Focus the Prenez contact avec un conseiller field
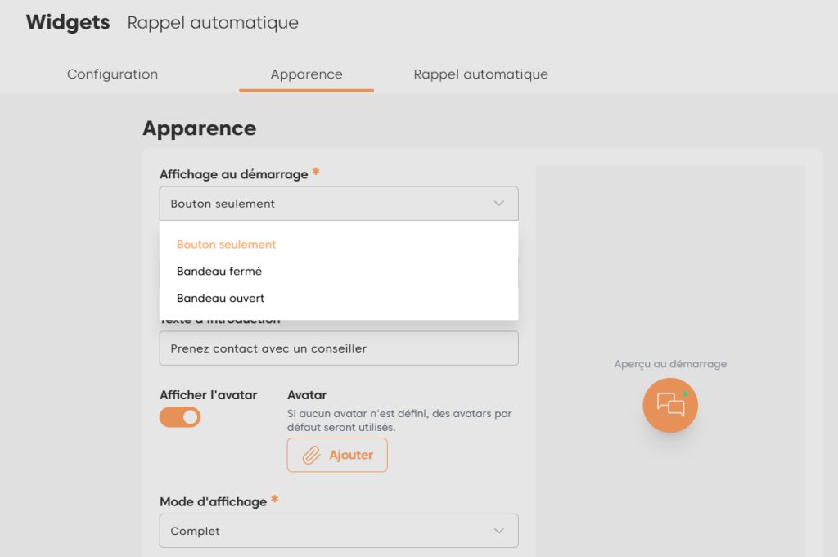This screenshot has height=557, width=838. [x=339, y=348]
